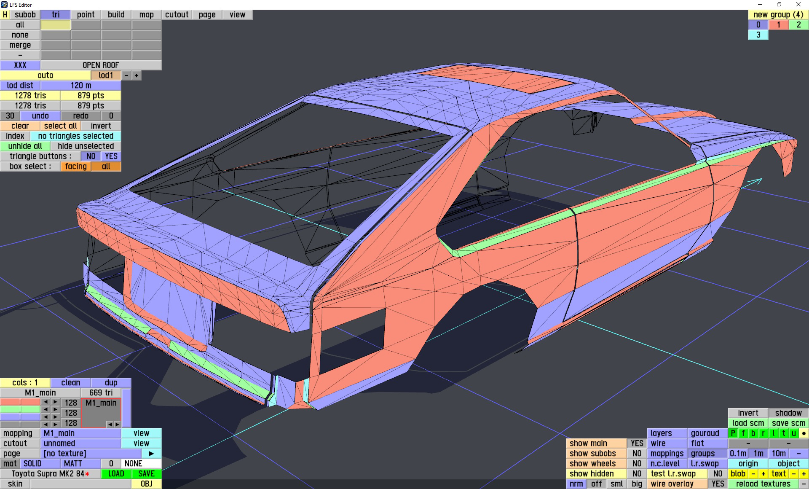This screenshot has height=489, width=809.
Task: Click the green color slider bar
Action: (x=20, y=409)
